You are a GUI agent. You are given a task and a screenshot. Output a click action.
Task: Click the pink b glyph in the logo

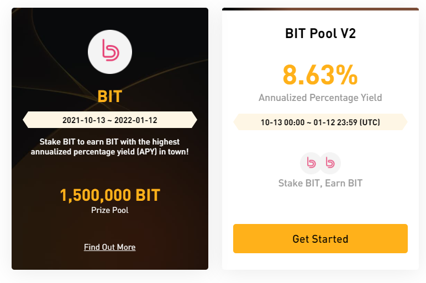pos(111,50)
